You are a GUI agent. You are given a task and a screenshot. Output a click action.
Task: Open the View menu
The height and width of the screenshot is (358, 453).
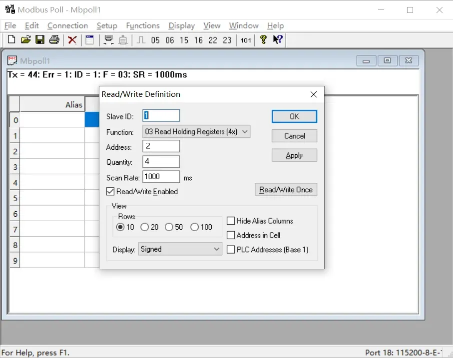click(212, 25)
